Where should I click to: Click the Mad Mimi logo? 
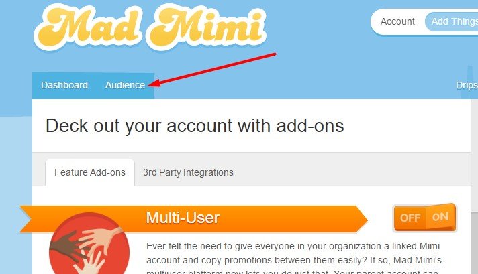(x=150, y=27)
